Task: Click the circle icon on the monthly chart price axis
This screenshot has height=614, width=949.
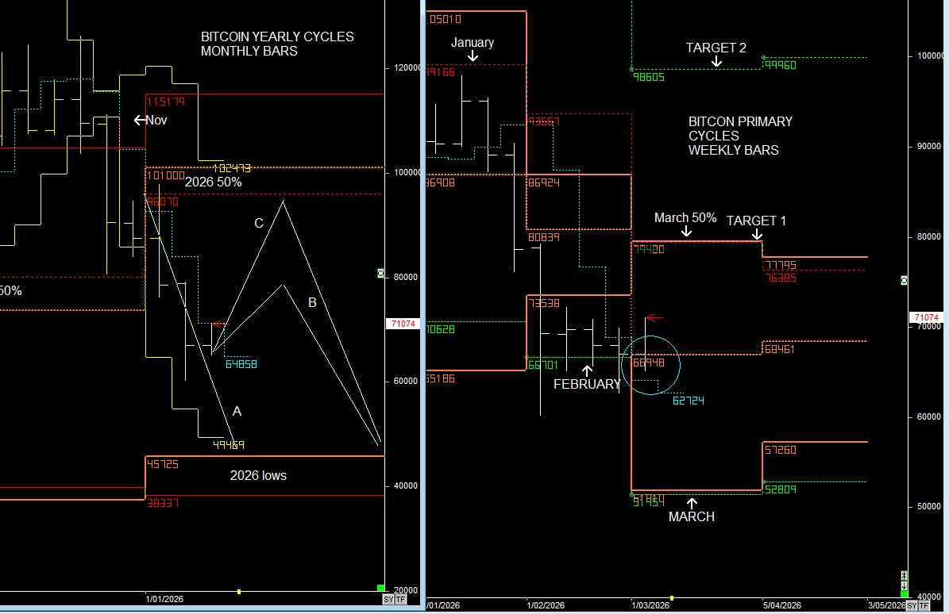Action: [x=381, y=273]
